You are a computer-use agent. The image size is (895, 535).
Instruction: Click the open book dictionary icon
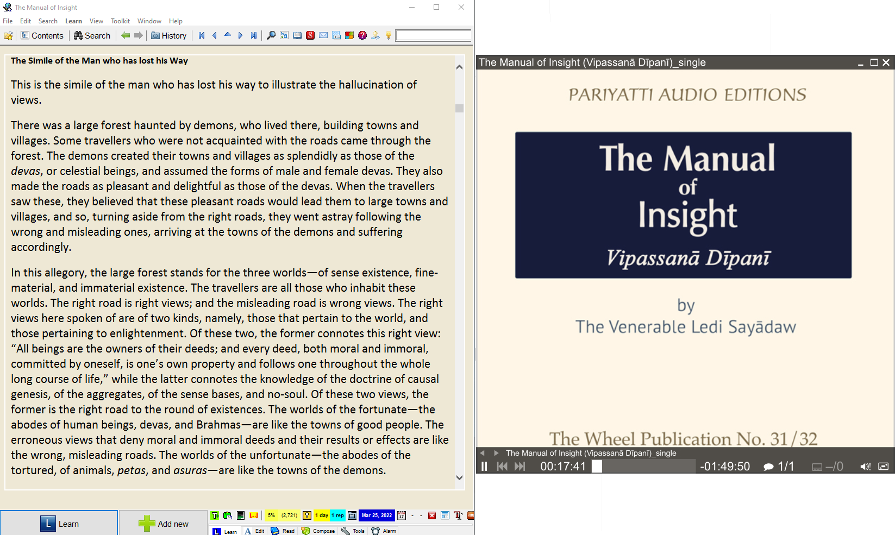pos(297,35)
